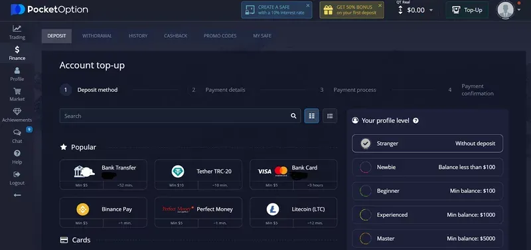Click the chat notification badge 9
The image size is (531, 250).
(x=29, y=129)
